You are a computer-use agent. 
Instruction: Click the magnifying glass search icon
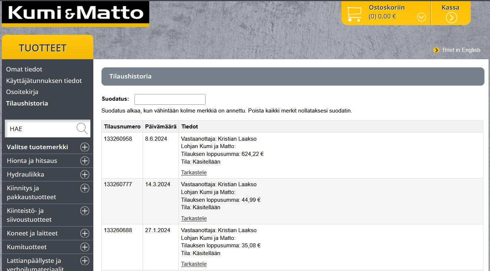click(82, 128)
